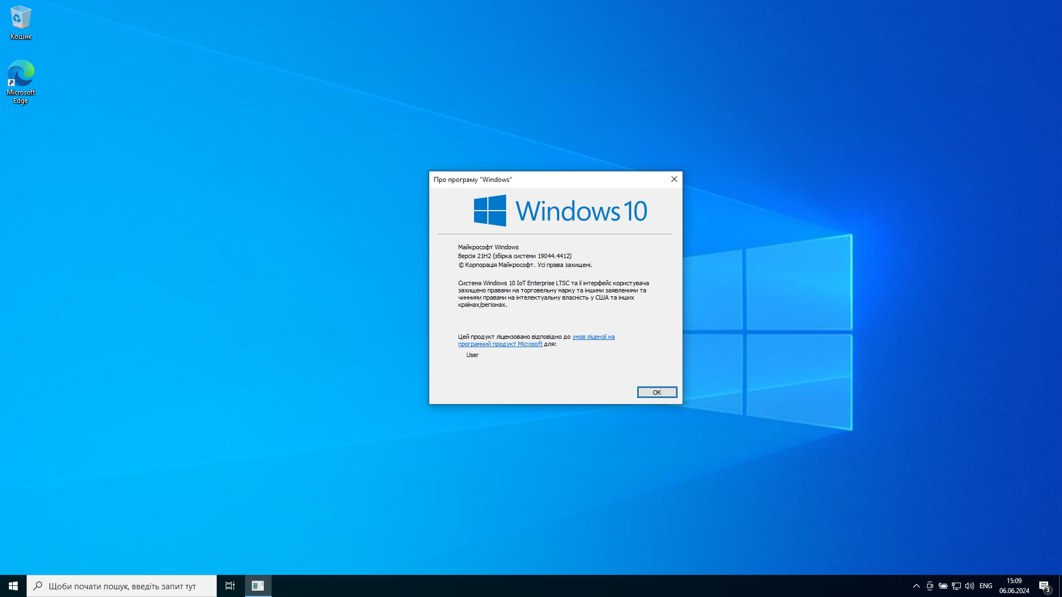Click the Meet Now camera tray icon
This screenshot has height=597, width=1062.
pos(930,586)
